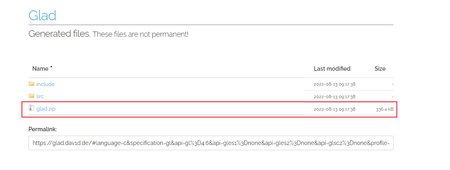Click the size dash in the include row

pos(392,84)
